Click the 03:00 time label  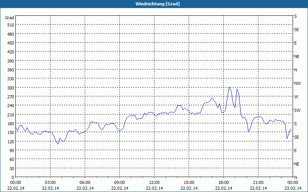pos(50,183)
